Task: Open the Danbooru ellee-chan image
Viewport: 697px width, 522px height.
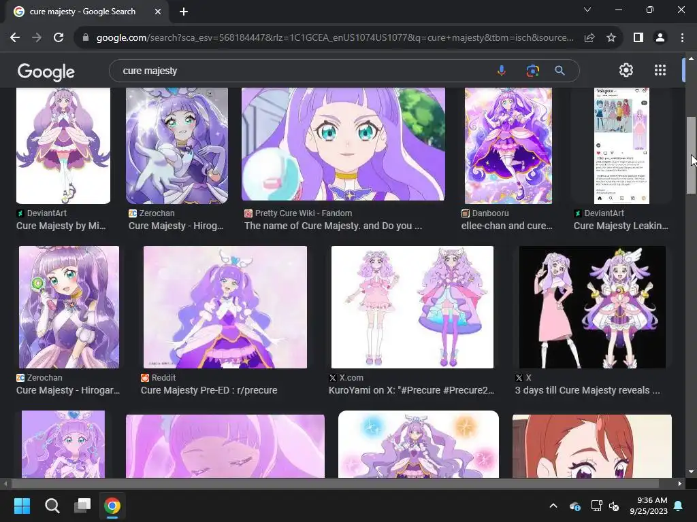Action: click(508, 145)
